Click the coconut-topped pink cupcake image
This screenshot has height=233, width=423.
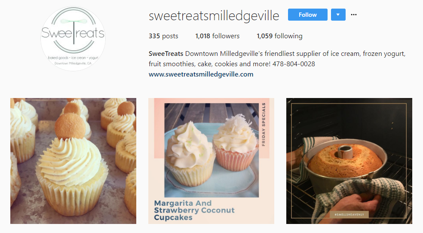(236, 143)
